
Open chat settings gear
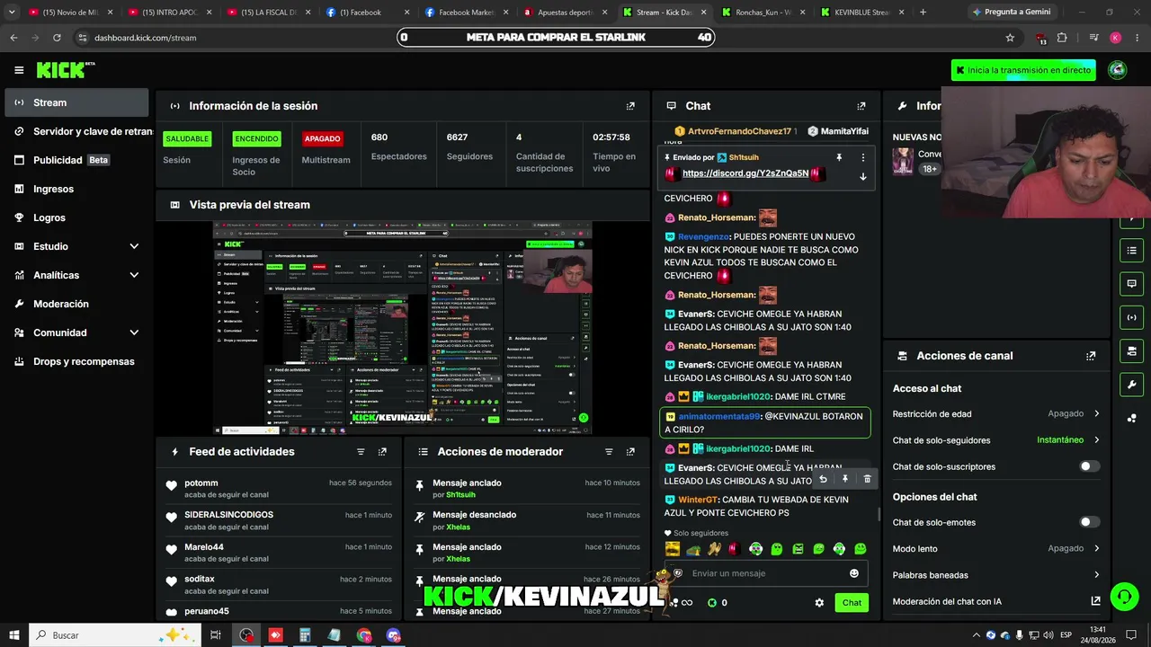tap(819, 603)
